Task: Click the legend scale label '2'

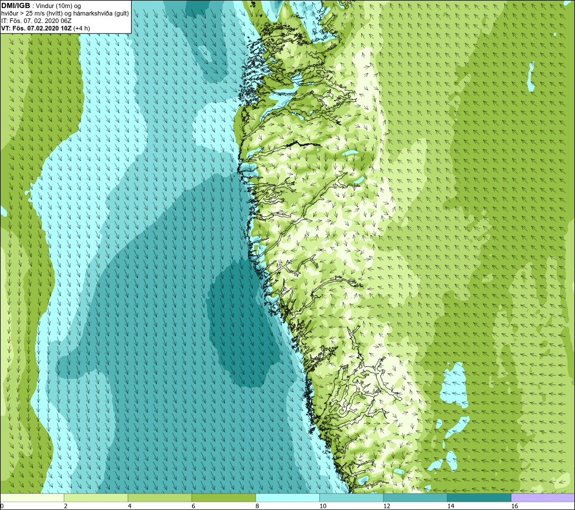Action: [66, 506]
